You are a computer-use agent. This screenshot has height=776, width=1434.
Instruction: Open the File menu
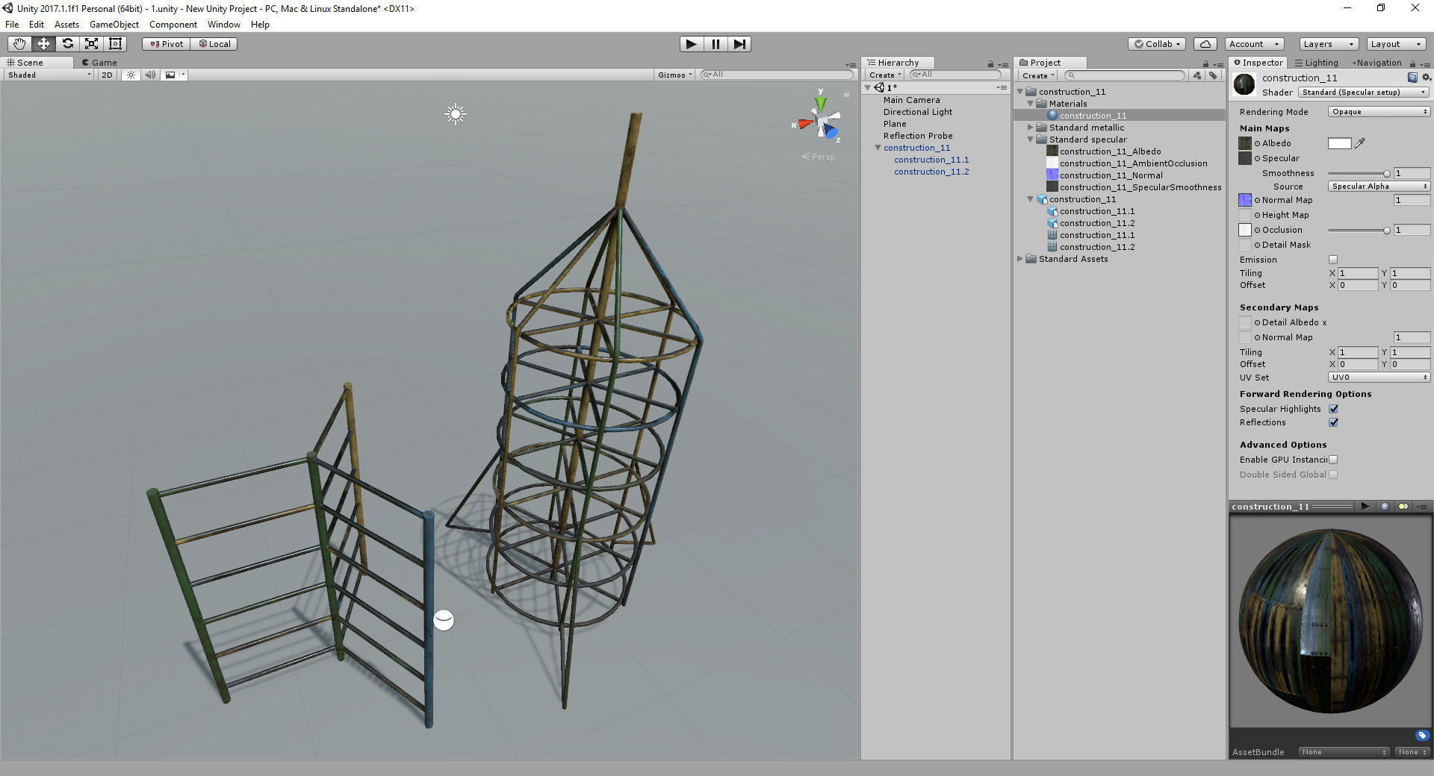pos(12,25)
